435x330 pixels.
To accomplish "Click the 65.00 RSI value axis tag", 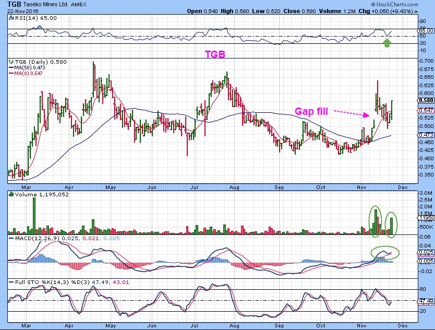I will pos(426,31).
